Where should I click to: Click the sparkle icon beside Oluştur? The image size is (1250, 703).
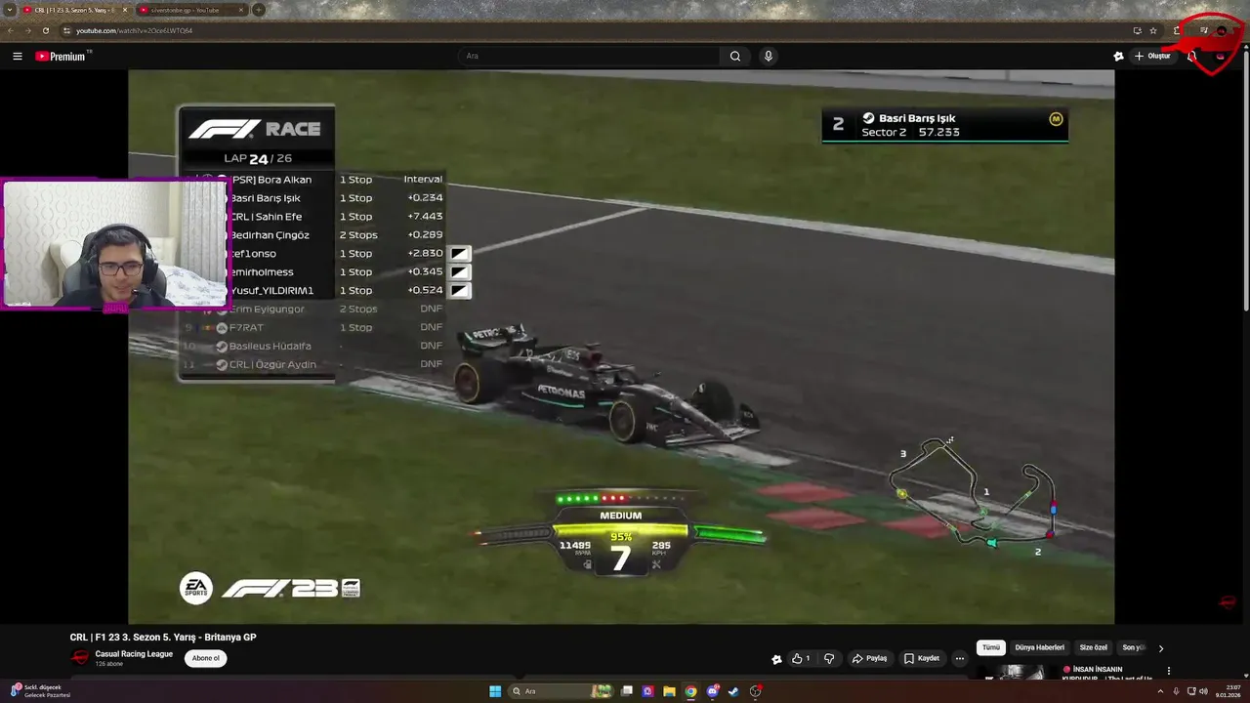pyautogui.click(x=1118, y=56)
